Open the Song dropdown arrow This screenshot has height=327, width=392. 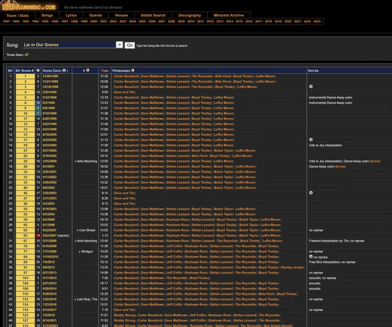coord(119,45)
